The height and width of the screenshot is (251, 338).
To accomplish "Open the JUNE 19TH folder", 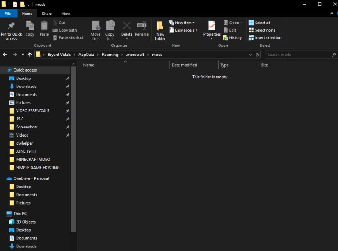I will 26,151.
